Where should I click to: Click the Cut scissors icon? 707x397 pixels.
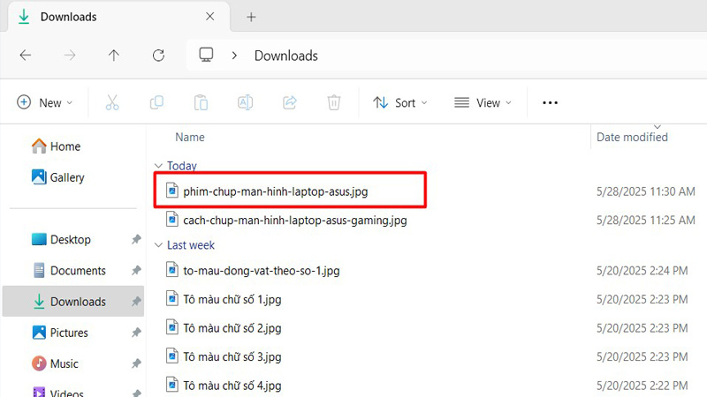point(112,102)
